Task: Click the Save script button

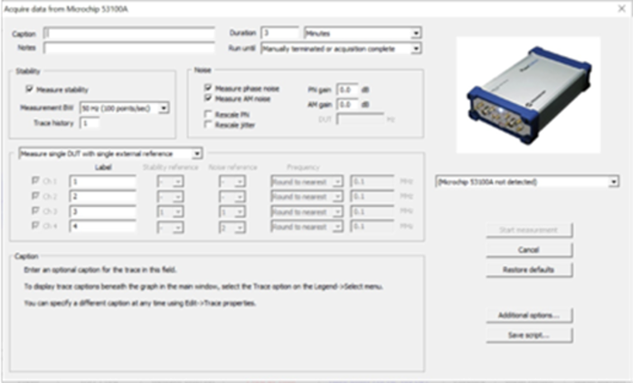Action: pyautogui.click(x=529, y=335)
